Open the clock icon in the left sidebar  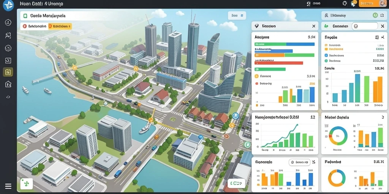tap(8, 22)
